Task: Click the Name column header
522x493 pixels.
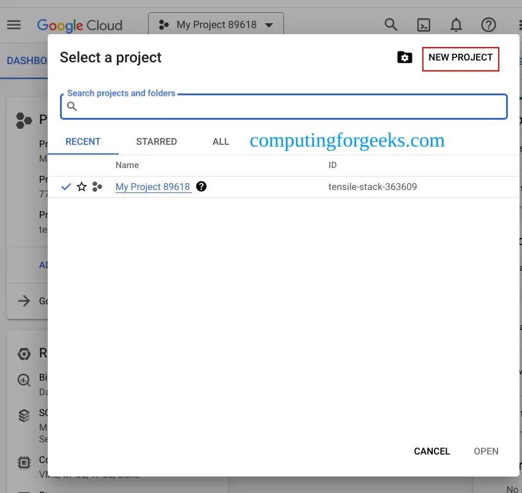Action: click(127, 165)
